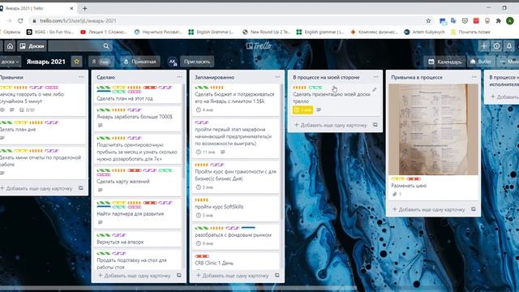The image size is (519, 292).
Task: Add a card in Привычка в процессе list
Action: click(429, 209)
